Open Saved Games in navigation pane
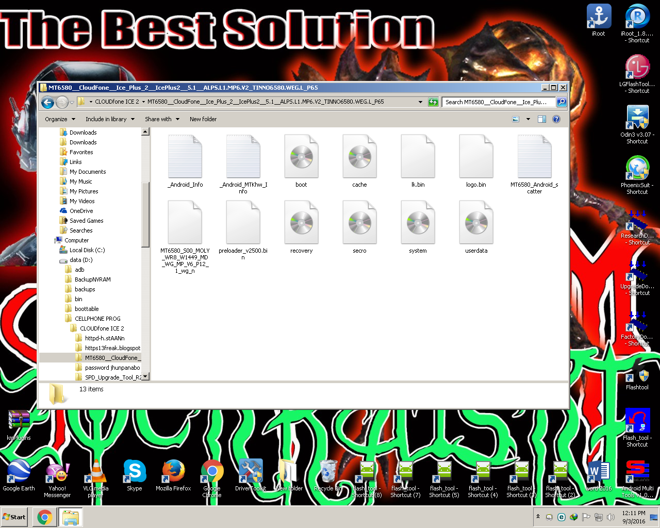Viewport: 660px width, 528px height. pyautogui.click(x=86, y=221)
